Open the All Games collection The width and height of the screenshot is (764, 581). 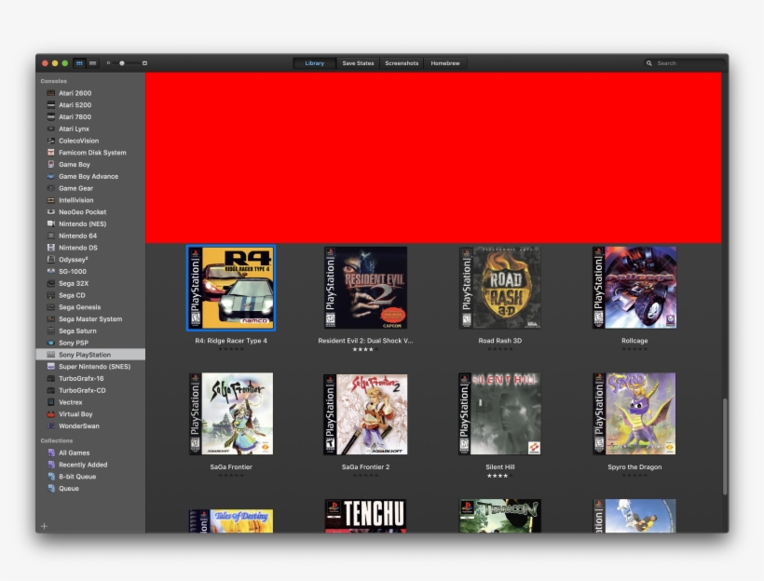tap(90, 453)
